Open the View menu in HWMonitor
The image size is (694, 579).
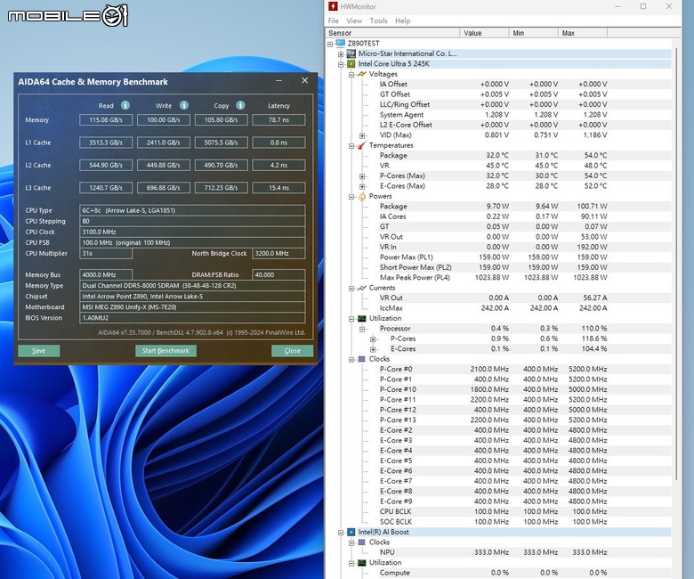point(354,20)
